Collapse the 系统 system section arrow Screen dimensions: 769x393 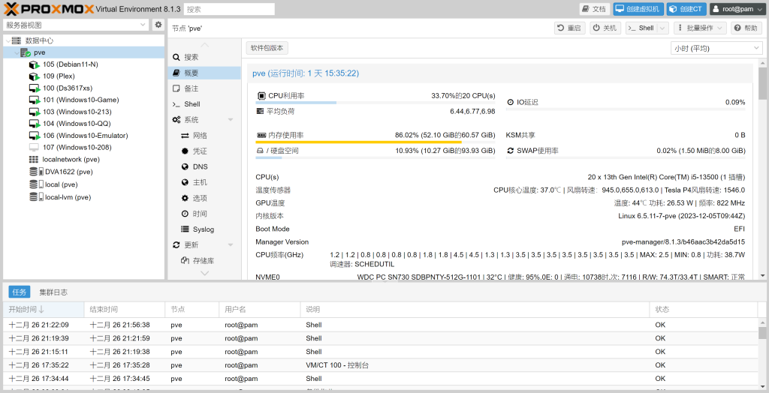coord(231,120)
